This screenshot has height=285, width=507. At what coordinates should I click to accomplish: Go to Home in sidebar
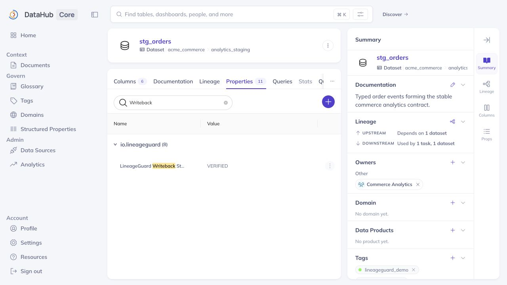click(x=28, y=35)
